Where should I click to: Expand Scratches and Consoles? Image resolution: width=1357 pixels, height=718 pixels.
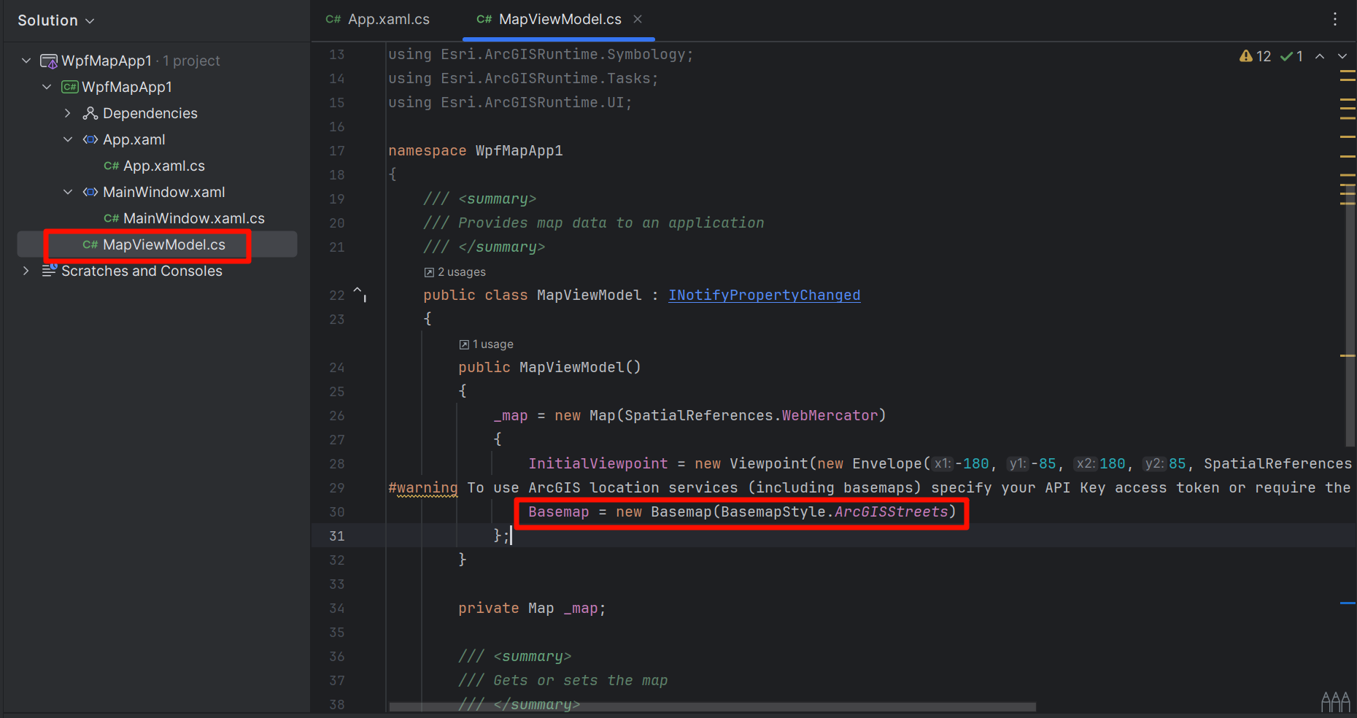click(x=26, y=271)
